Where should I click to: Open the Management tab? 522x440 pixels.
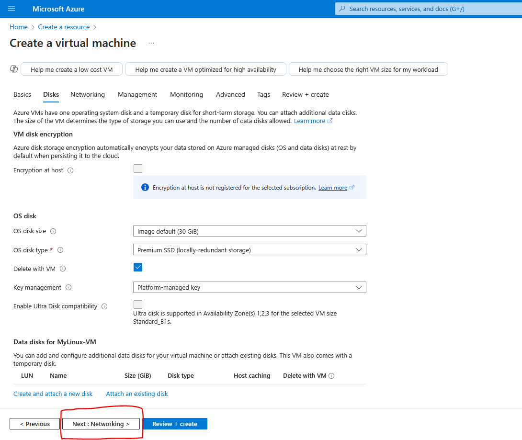click(137, 94)
